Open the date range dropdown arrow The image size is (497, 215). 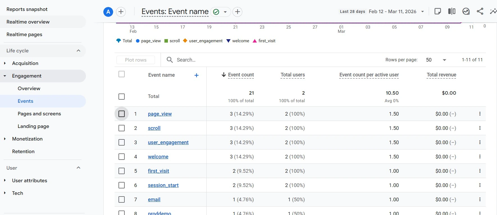point(423,11)
